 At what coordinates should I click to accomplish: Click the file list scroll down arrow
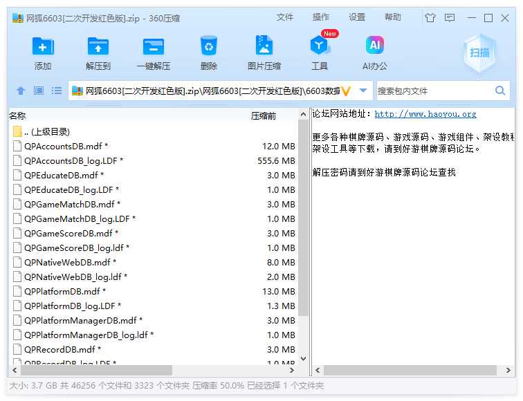click(303, 359)
